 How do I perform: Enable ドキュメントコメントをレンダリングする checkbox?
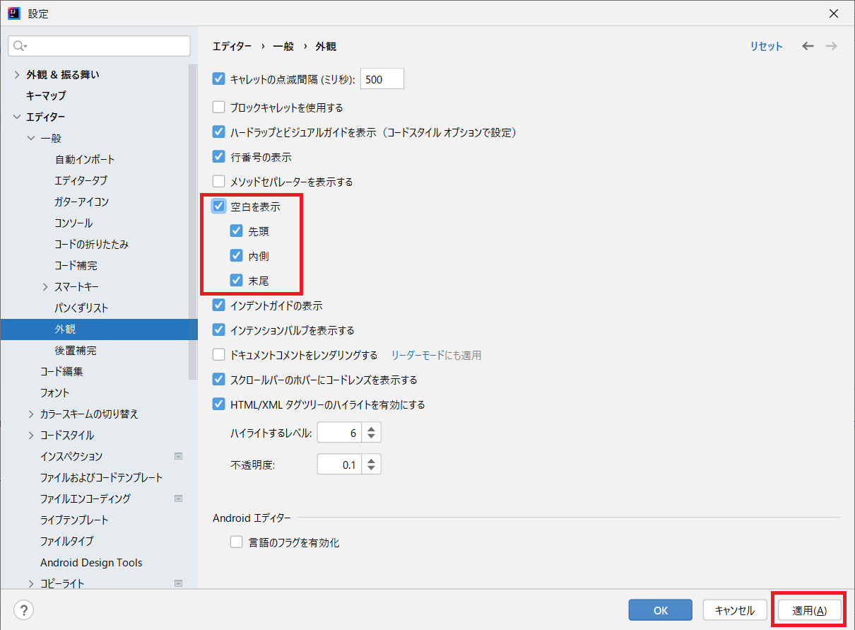point(219,355)
